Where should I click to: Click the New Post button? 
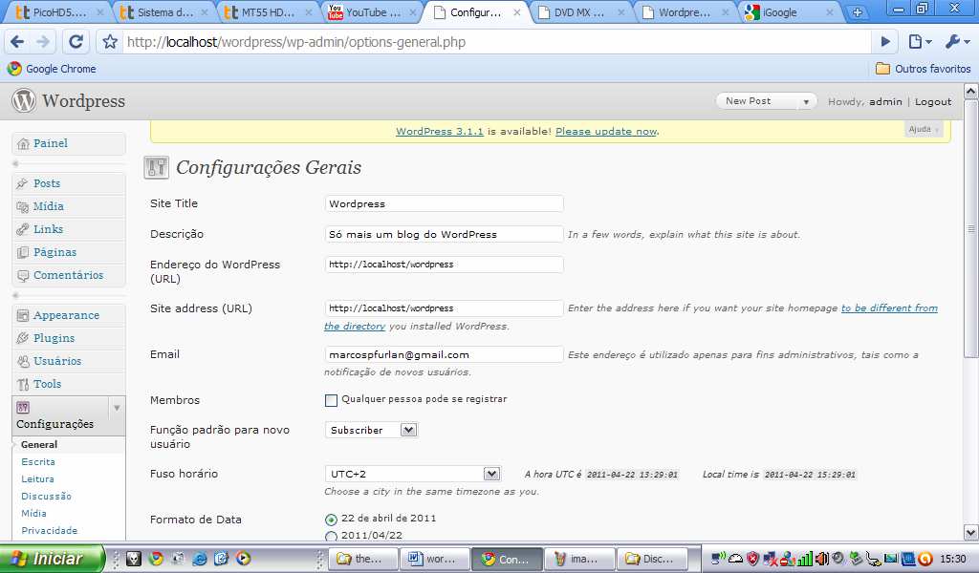pos(748,101)
